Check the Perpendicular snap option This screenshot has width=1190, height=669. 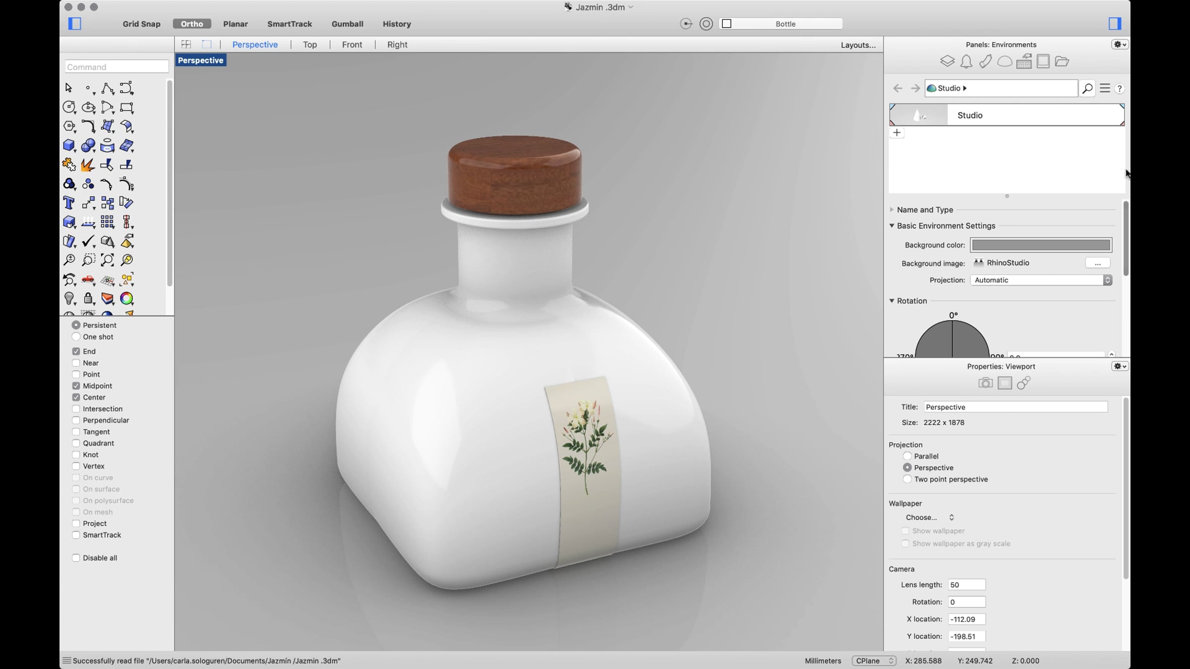(x=76, y=420)
